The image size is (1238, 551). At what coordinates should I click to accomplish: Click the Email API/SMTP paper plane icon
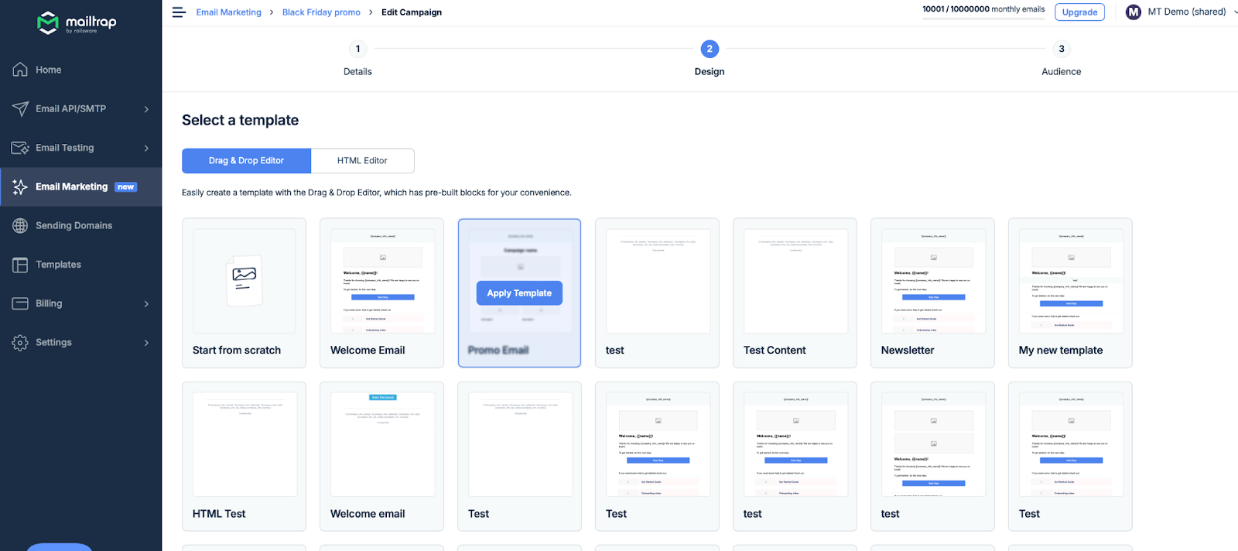tap(20, 109)
